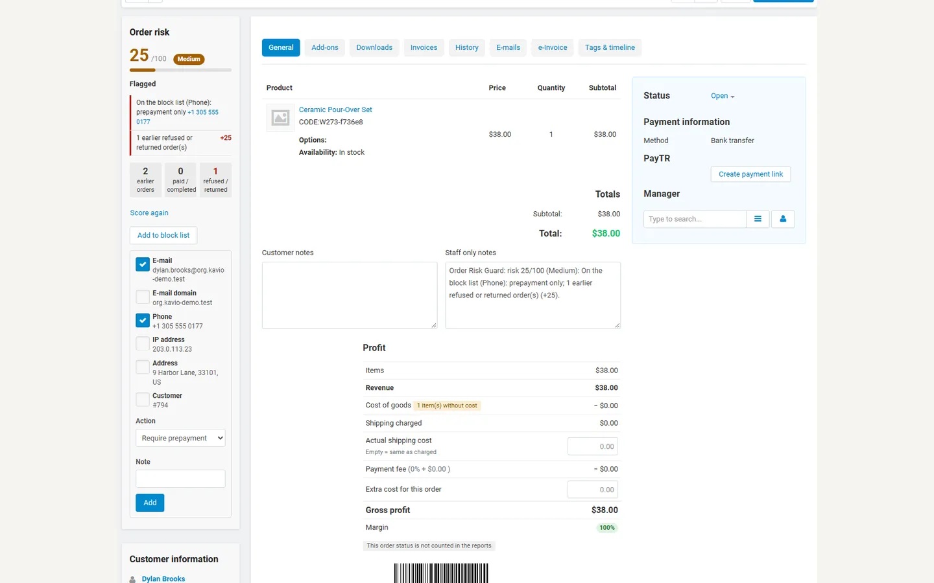Click the product placeholder image thumbnail
This screenshot has height=583, width=934.
tap(280, 118)
